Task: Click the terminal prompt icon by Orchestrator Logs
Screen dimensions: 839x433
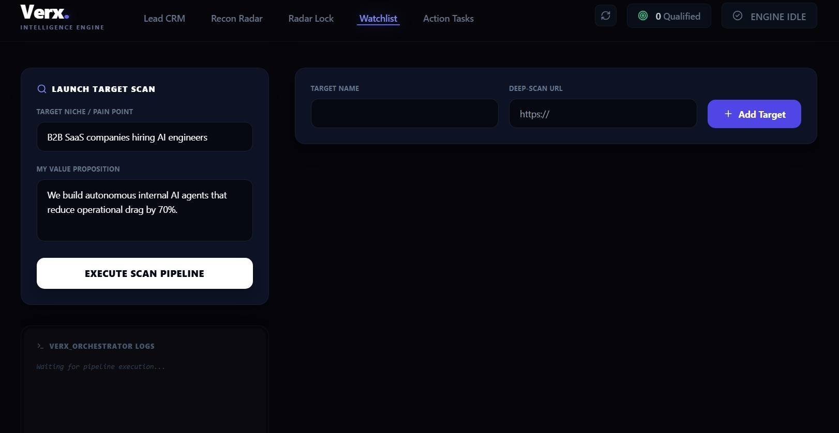Action: 40,346
